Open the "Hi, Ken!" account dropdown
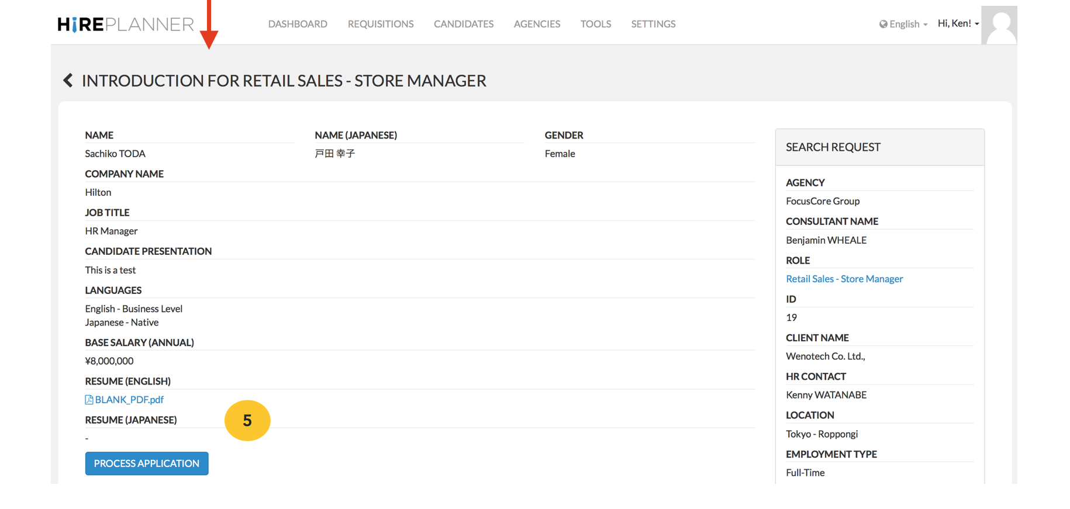 pyautogui.click(x=958, y=23)
